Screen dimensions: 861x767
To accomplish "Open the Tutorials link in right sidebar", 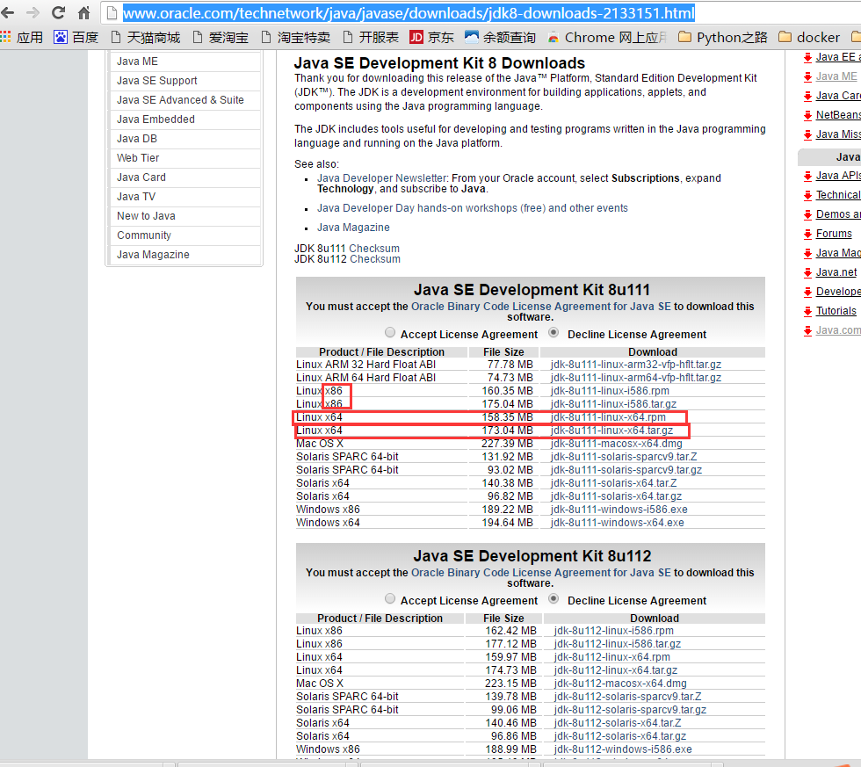I will tap(836, 311).
